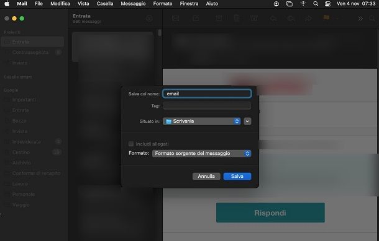Click the Salva col nome text field

207,94
